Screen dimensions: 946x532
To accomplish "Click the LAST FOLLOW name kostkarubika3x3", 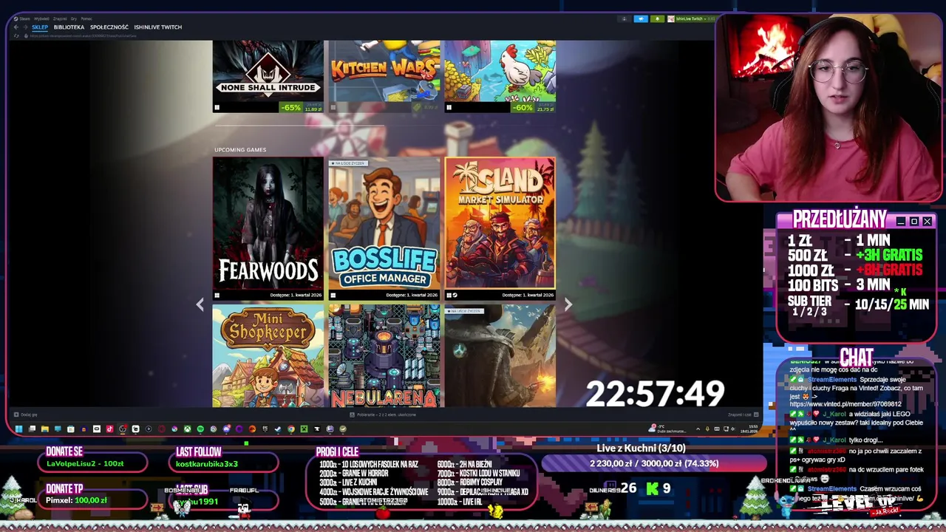I will pyautogui.click(x=206, y=464).
